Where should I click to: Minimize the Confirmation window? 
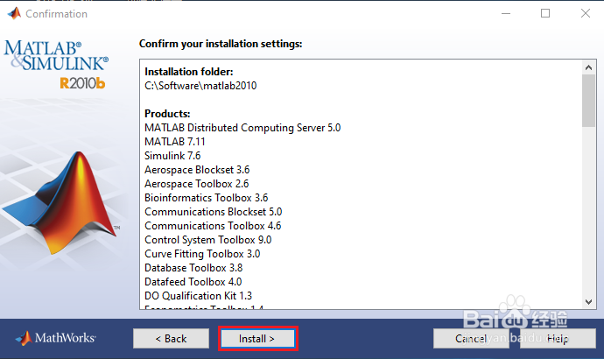pyautogui.click(x=505, y=13)
